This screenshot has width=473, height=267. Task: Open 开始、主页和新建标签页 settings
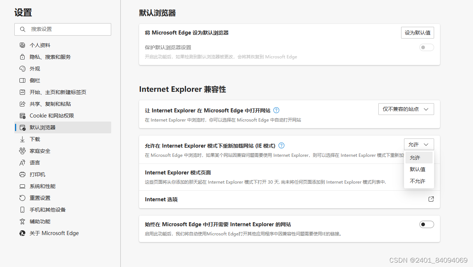pos(63,92)
